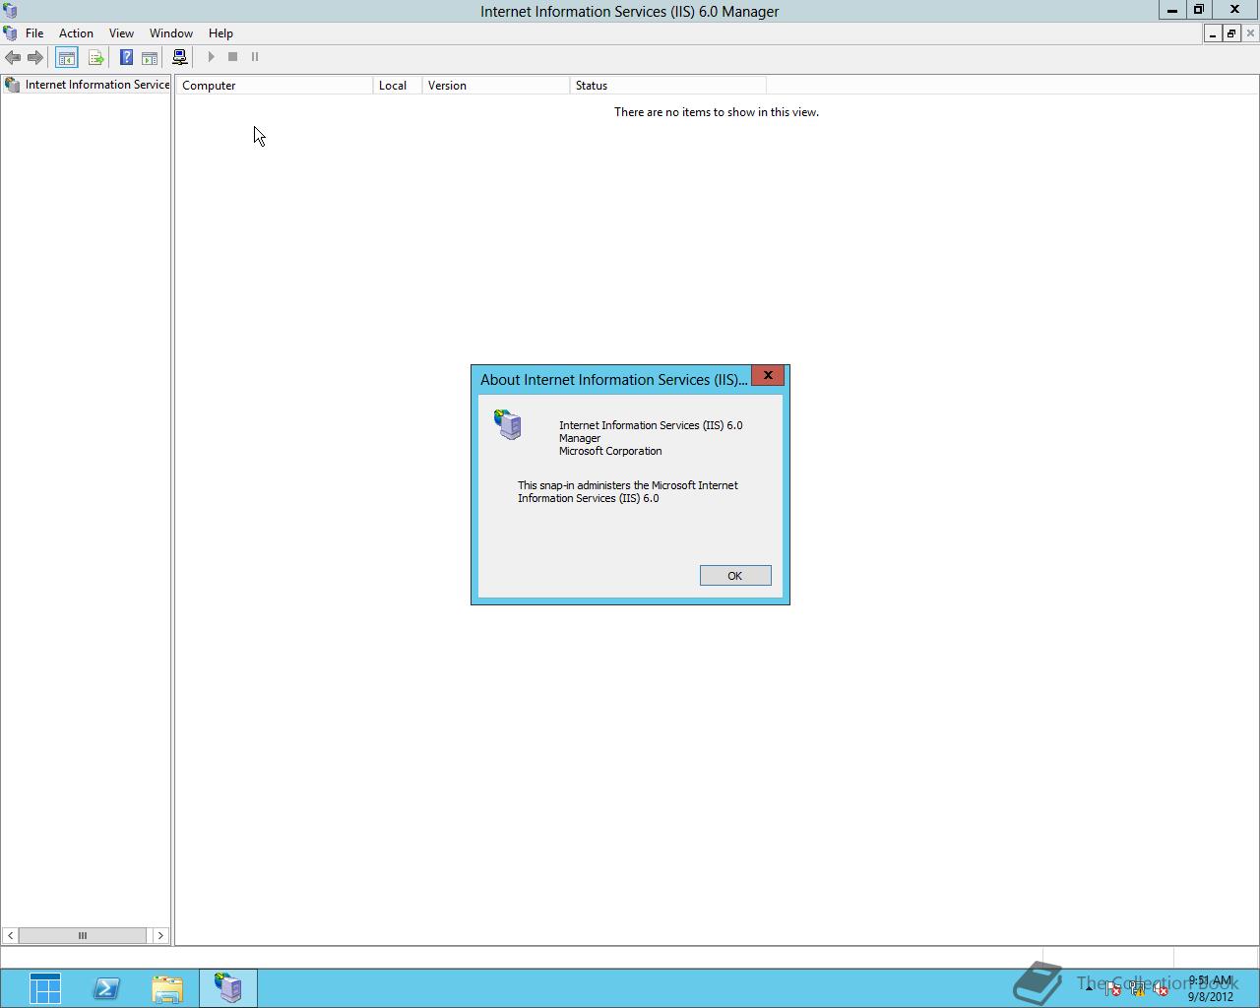Sort by the Version column header
The image size is (1260, 1008).
(496, 86)
